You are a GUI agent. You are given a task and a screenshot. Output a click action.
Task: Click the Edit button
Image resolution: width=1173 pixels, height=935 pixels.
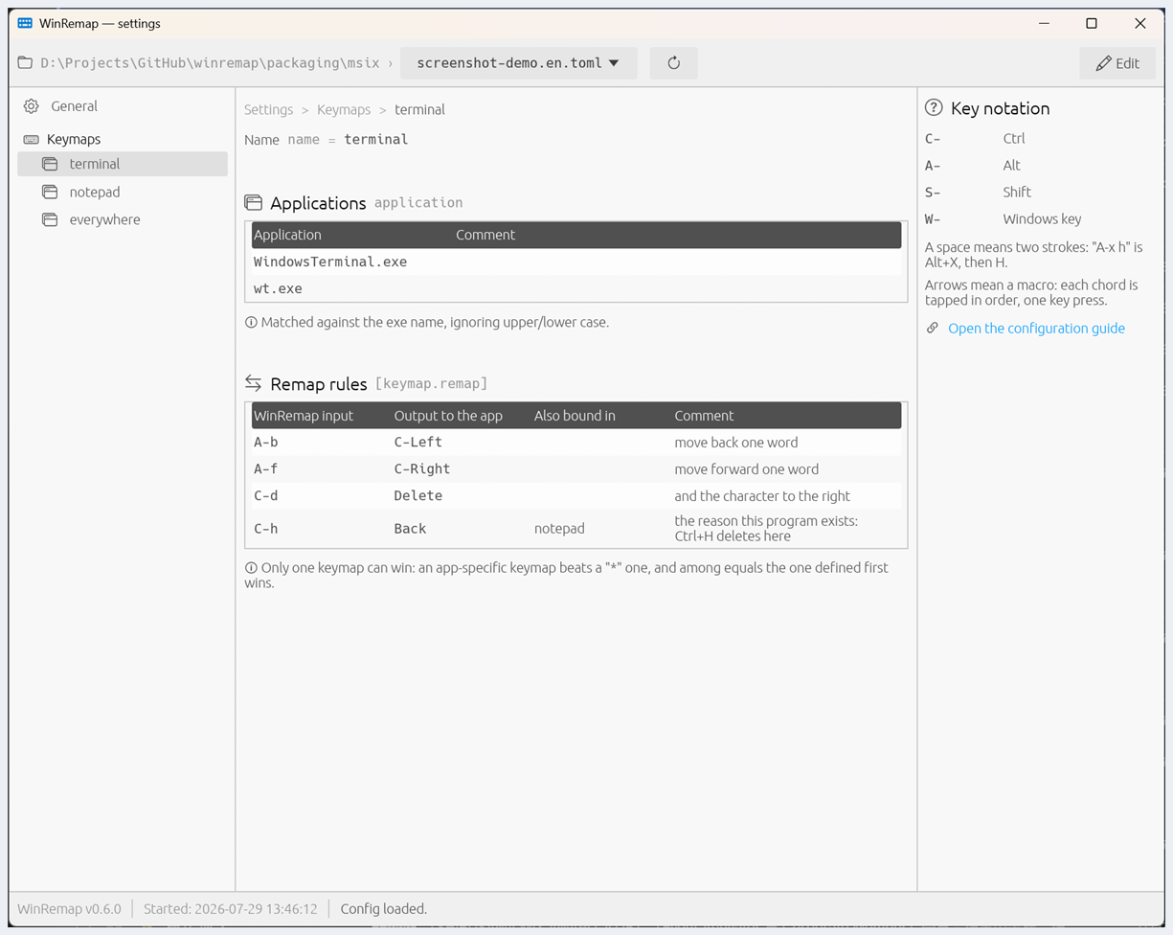pos(1117,63)
